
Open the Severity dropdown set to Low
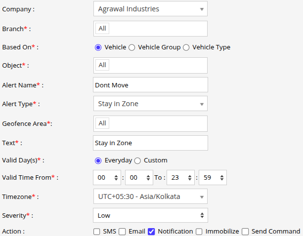(x=150, y=215)
